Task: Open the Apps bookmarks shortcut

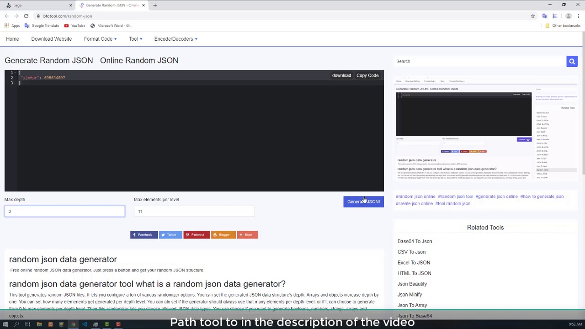Action: (12, 26)
